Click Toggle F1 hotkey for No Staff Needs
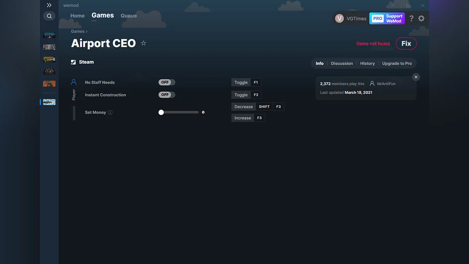 [x=246, y=83]
